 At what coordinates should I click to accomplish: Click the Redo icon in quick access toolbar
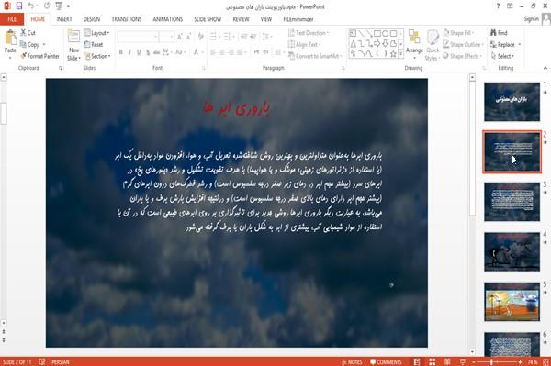(x=47, y=6)
